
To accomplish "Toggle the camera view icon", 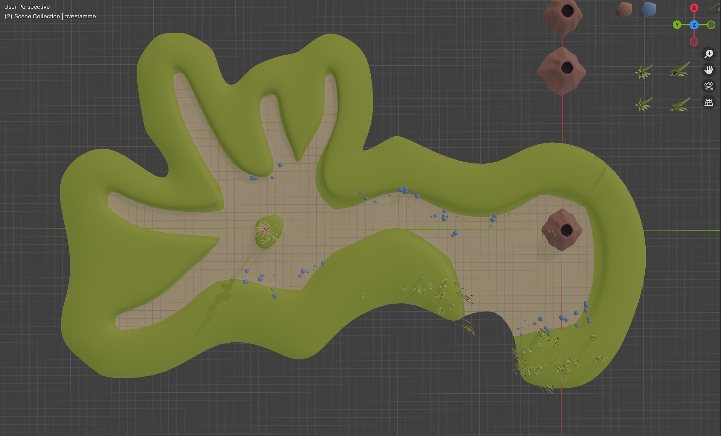I will tap(709, 86).
